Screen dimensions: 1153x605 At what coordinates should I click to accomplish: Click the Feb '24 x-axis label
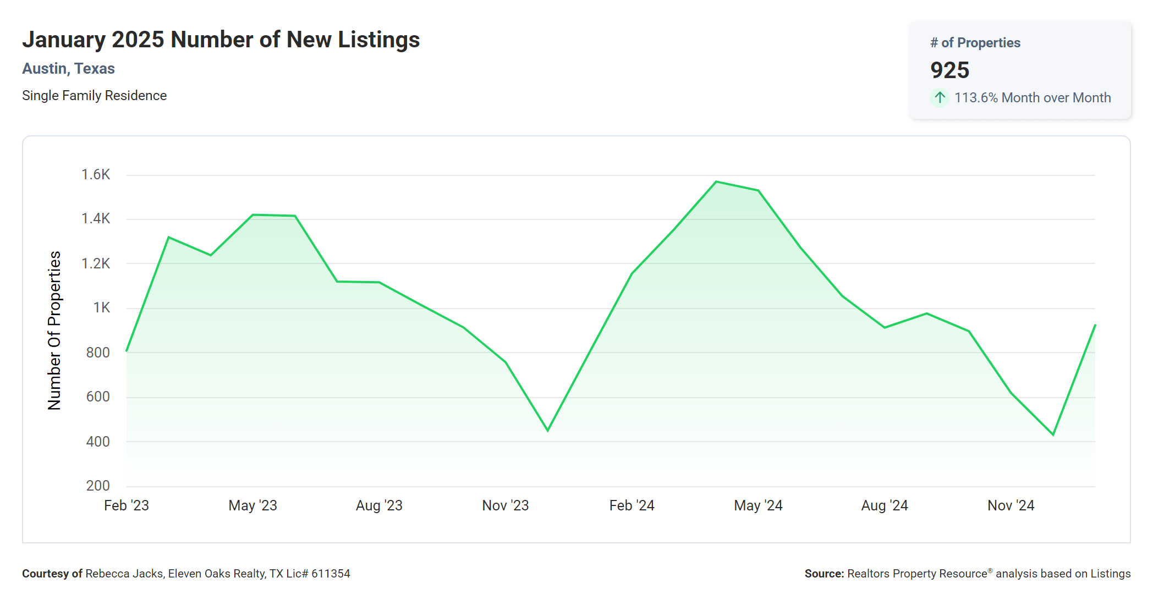(632, 505)
